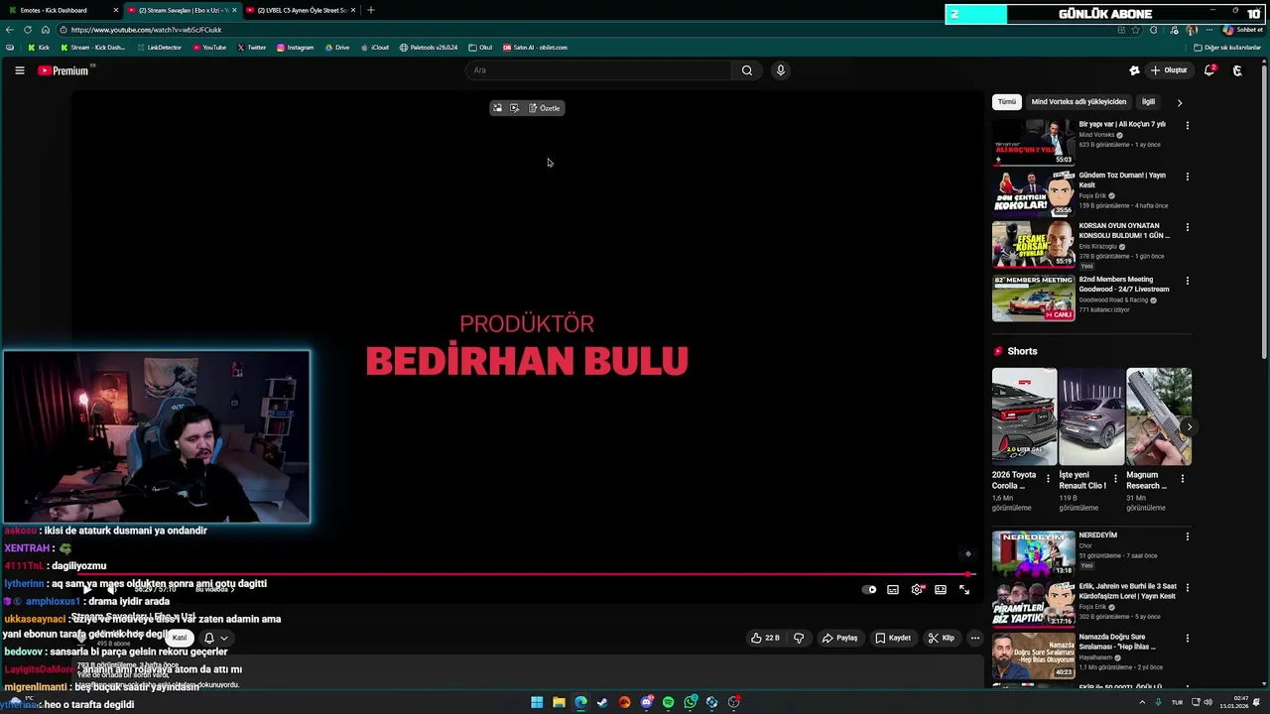Open browser home button

click(x=46, y=30)
